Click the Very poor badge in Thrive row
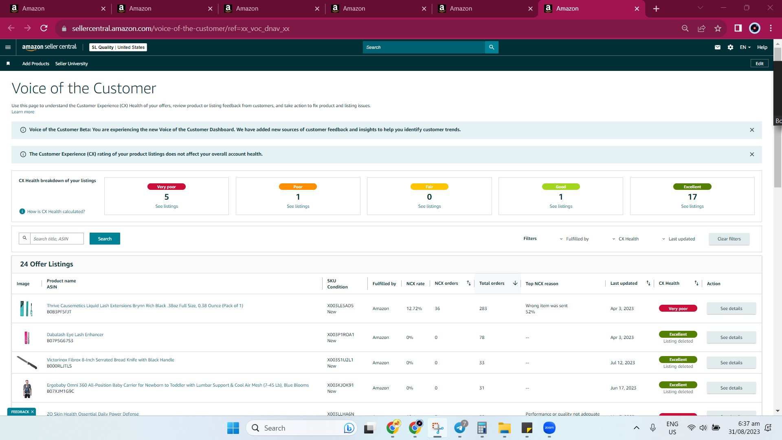Viewport: 782px width, 440px height. 678,308
